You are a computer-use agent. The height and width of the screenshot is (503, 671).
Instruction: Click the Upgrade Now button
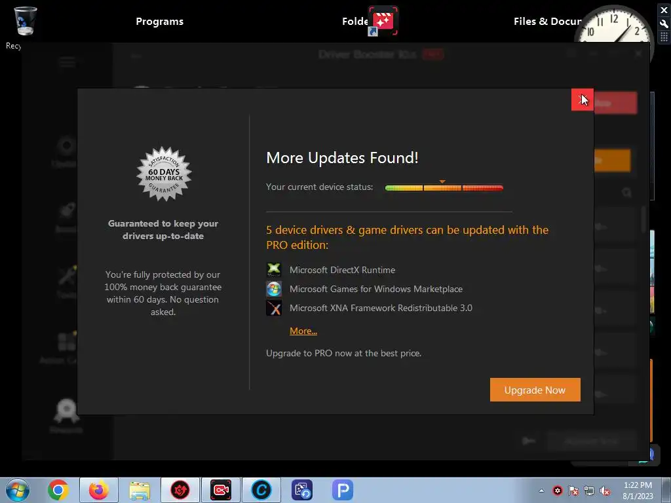click(x=535, y=390)
